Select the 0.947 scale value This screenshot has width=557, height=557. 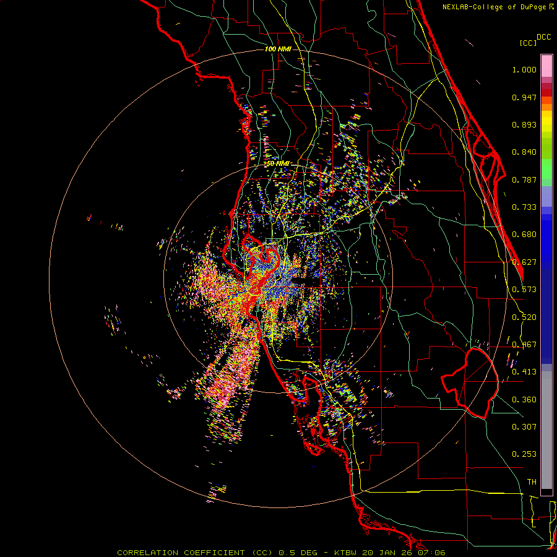(x=524, y=97)
